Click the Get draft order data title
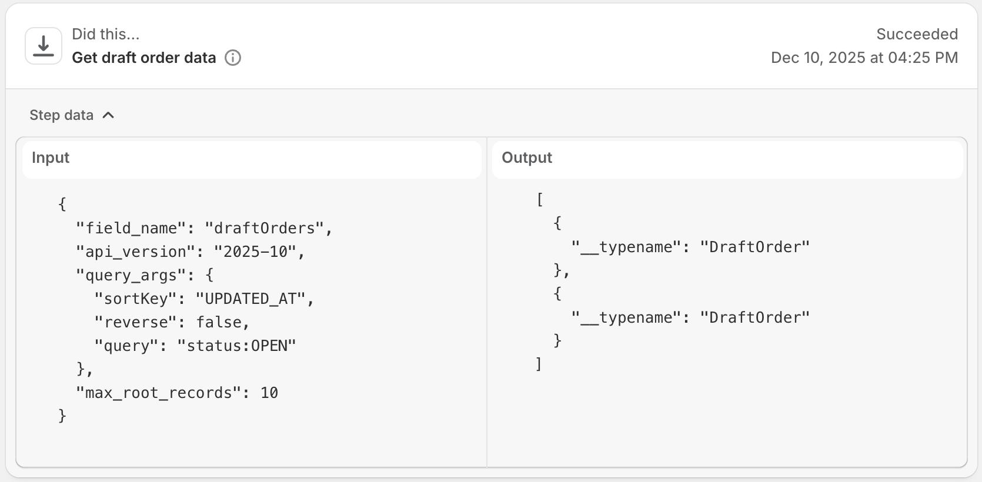982x482 pixels. [x=144, y=58]
